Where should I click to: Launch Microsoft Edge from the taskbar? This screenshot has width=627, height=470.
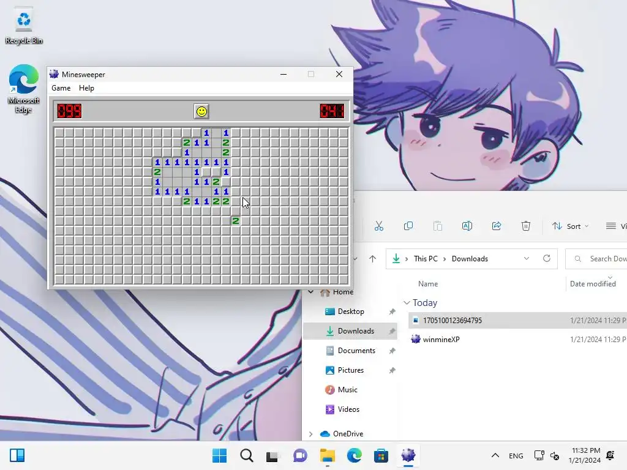click(354, 455)
